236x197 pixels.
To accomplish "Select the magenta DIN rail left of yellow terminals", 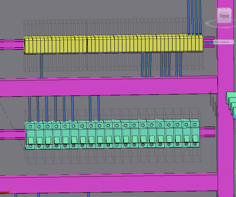I will [x=11, y=44].
